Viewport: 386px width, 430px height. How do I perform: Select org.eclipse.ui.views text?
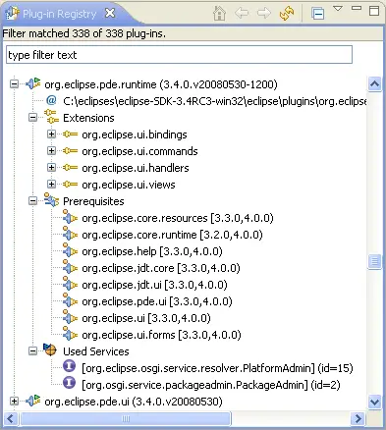(x=129, y=185)
